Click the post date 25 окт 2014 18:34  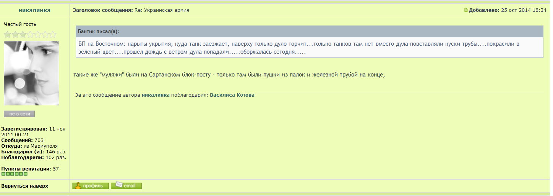point(524,10)
